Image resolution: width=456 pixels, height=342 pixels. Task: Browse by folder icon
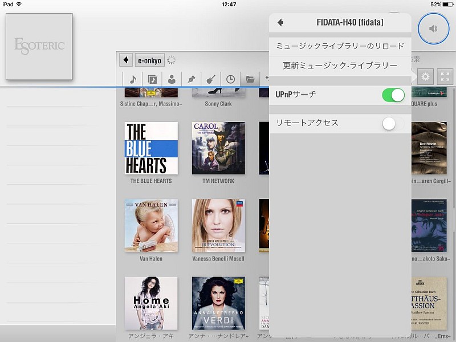click(250, 79)
